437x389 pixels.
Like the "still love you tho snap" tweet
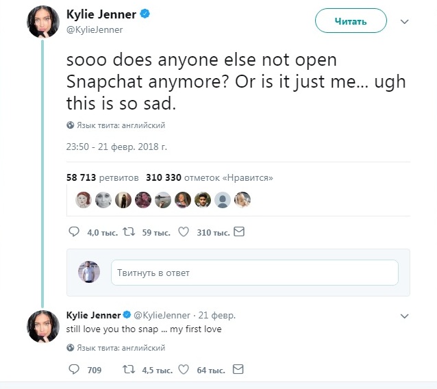click(x=184, y=370)
